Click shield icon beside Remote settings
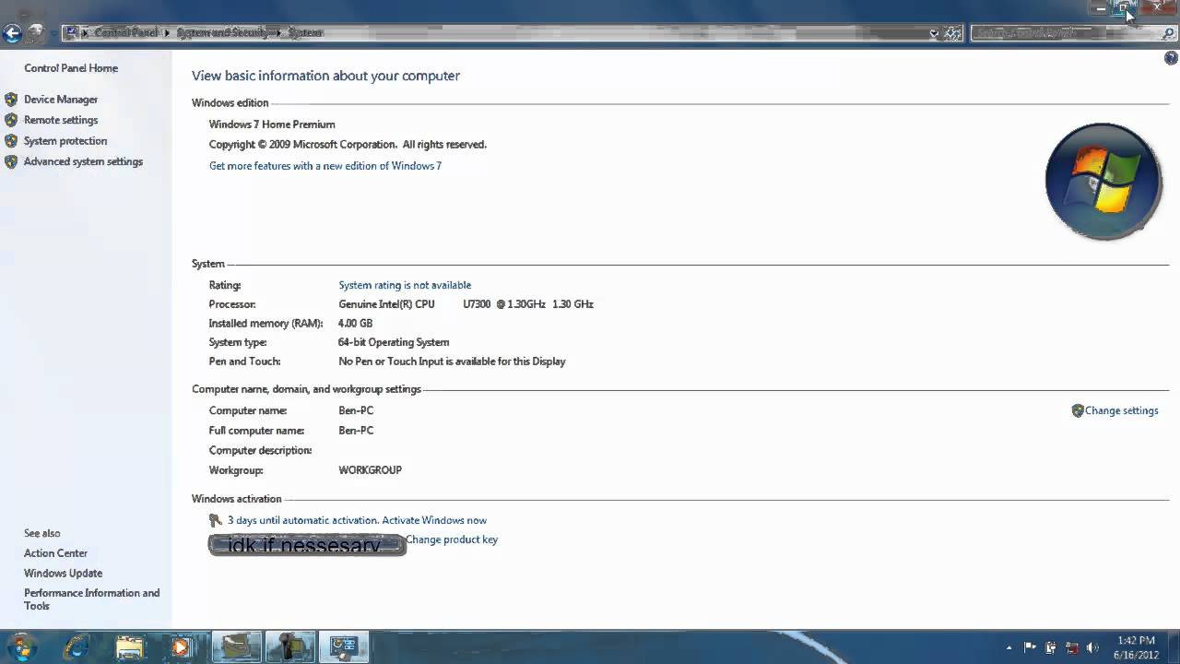Screen dimensions: 1180x664 coord(11,120)
